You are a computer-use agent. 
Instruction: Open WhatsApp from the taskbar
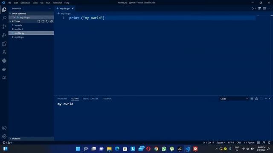(x=164, y=149)
